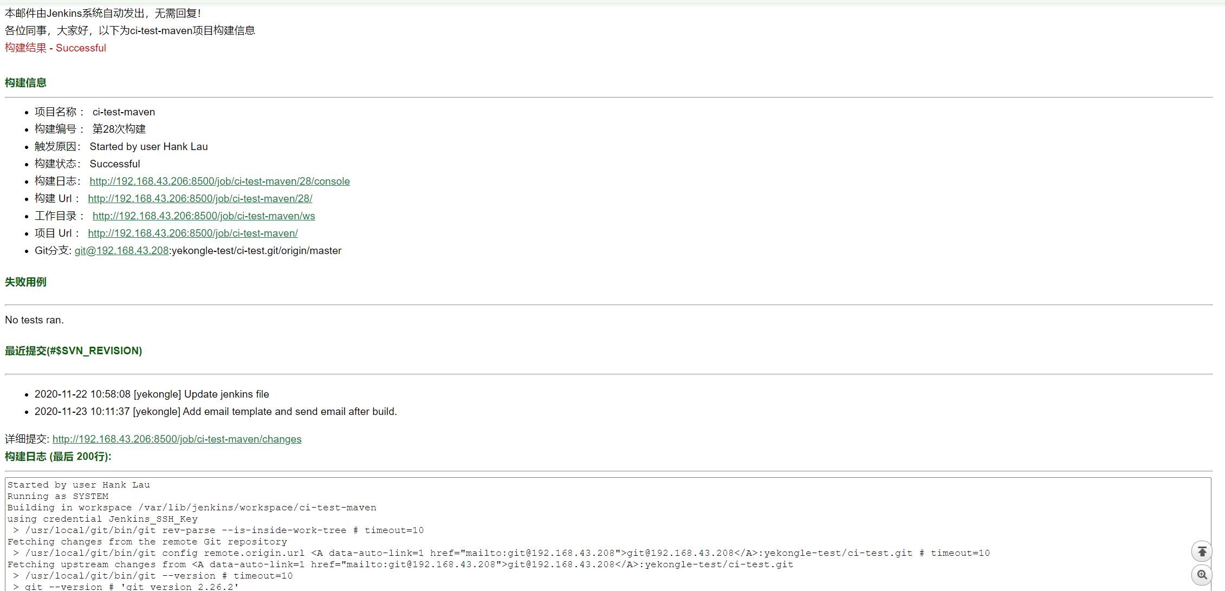
Task: Open the build URL ending in /28/
Action: tap(200, 199)
